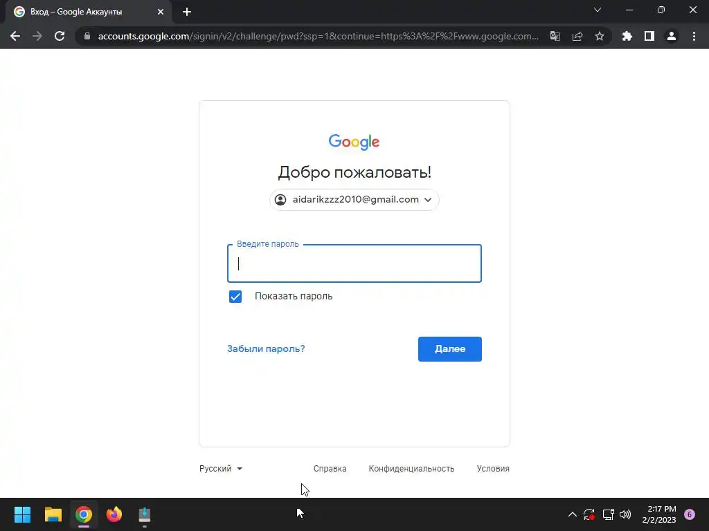Open the Chrome profile avatar icon
Viewport: 709px width, 531px height.
tap(672, 36)
